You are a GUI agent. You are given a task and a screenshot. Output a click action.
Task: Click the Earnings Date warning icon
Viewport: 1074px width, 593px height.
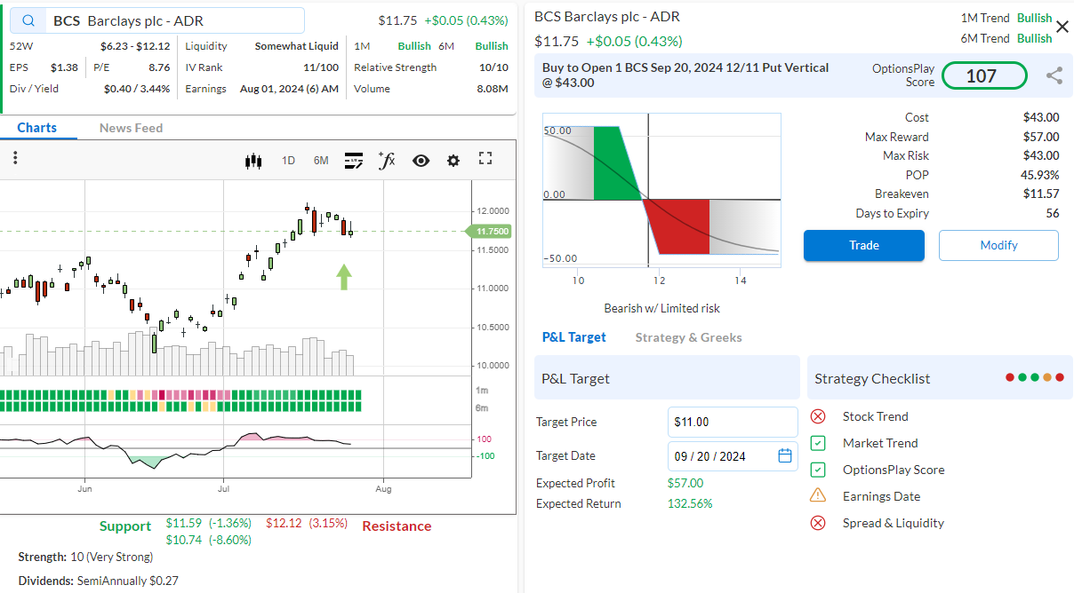(x=818, y=496)
